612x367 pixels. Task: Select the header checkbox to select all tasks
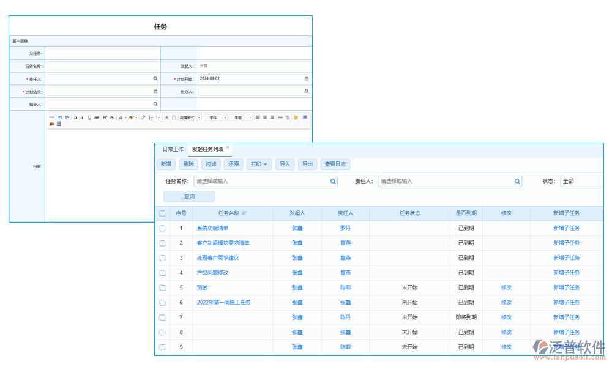(x=162, y=213)
